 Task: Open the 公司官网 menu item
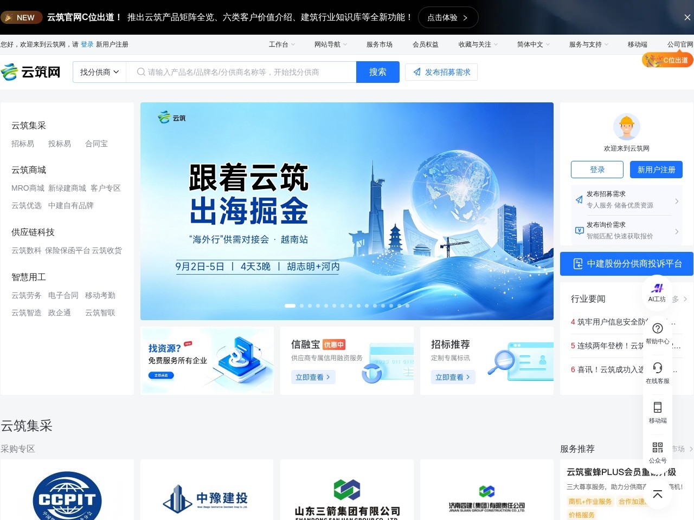680,44
